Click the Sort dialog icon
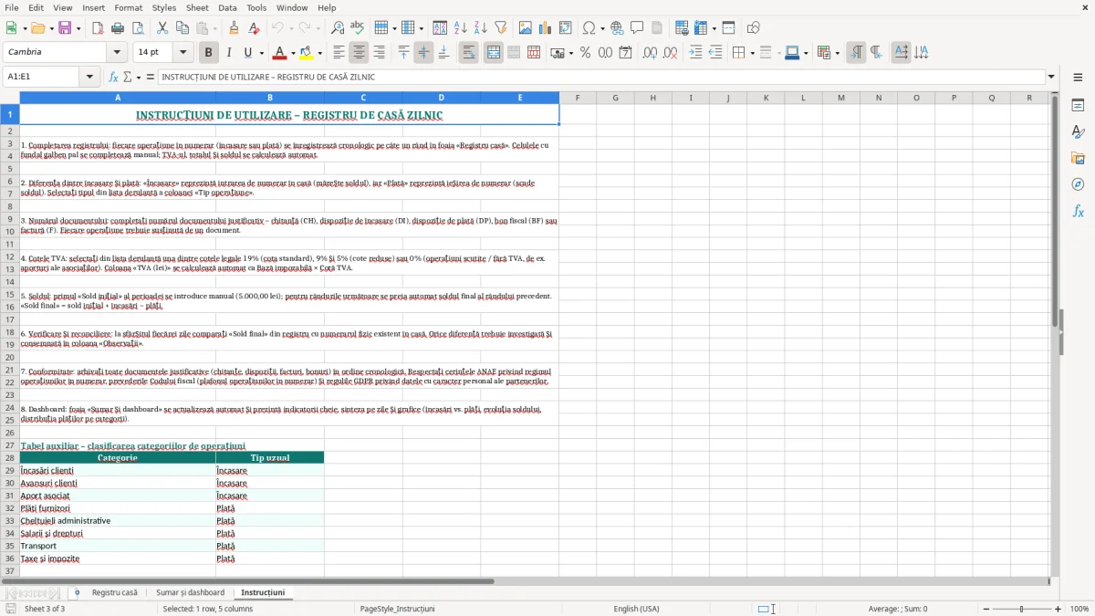1095x616 pixels. point(440,28)
